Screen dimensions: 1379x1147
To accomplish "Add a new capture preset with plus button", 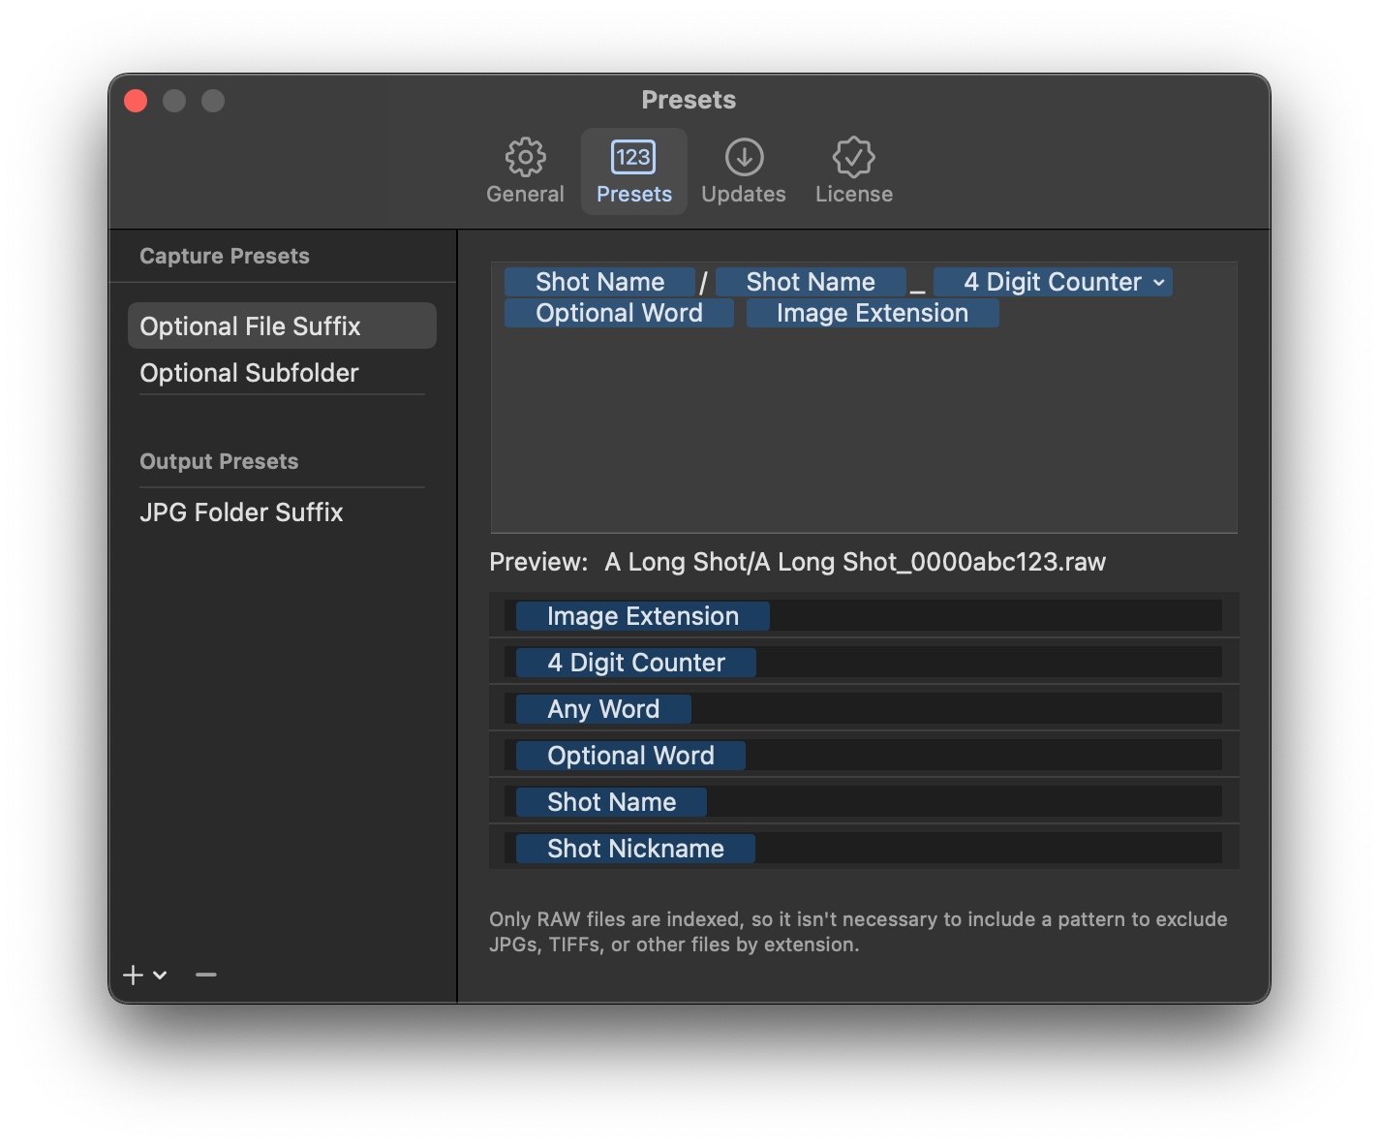I will tap(133, 976).
